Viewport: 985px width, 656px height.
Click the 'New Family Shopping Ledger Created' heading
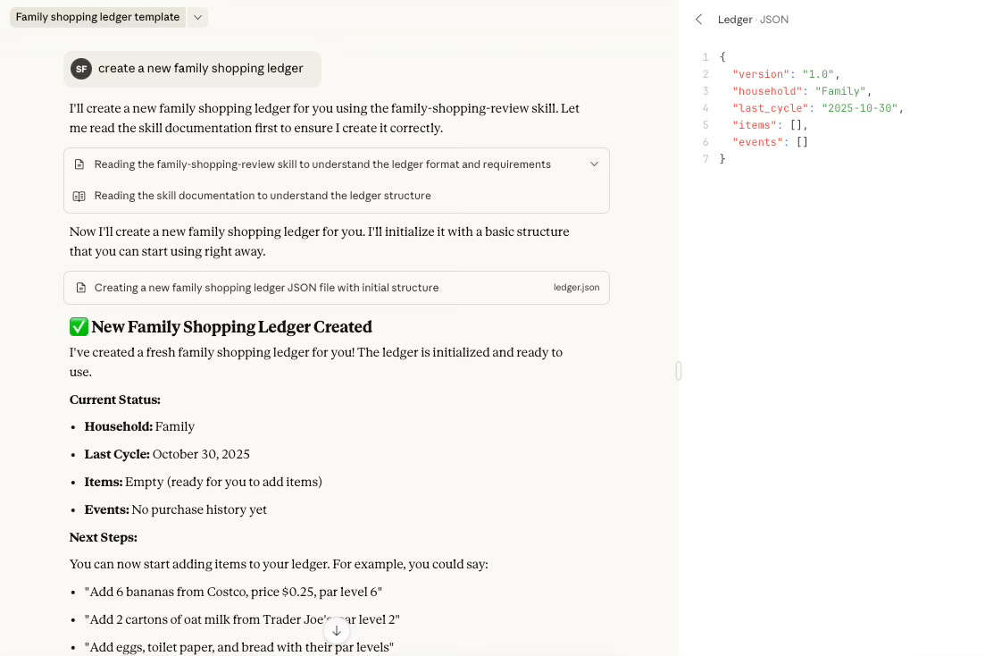[231, 327]
